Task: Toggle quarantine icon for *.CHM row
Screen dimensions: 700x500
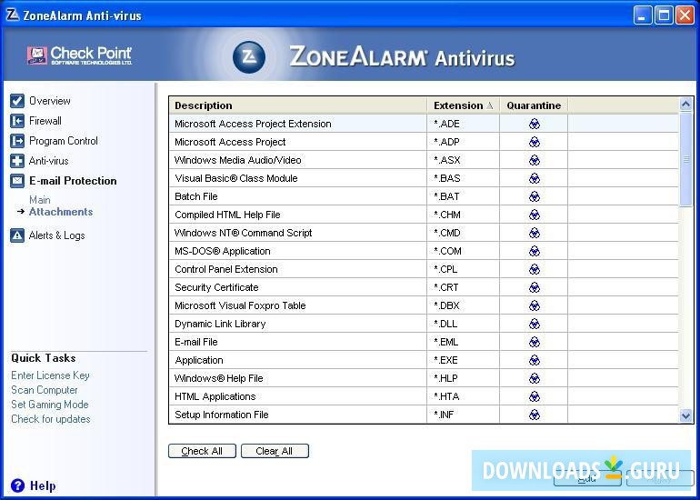Action: pos(535,215)
